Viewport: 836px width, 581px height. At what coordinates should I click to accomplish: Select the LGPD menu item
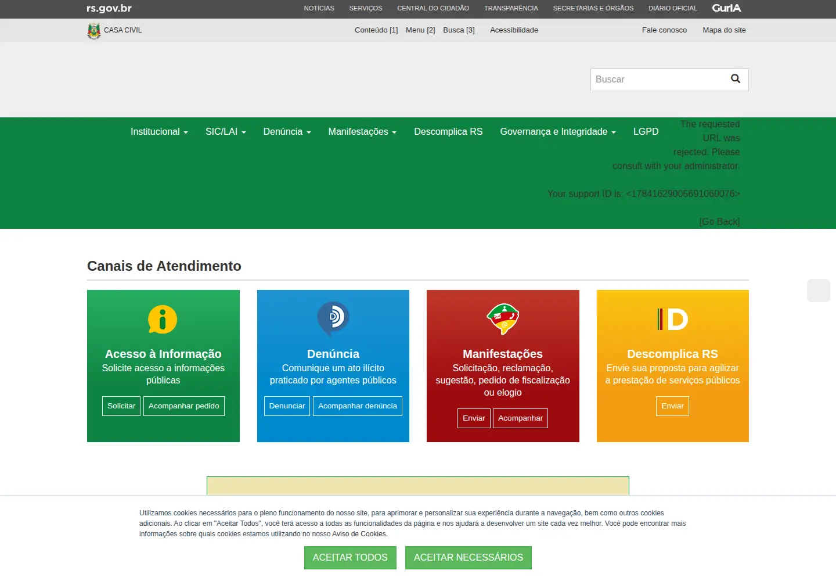(646, 132)
